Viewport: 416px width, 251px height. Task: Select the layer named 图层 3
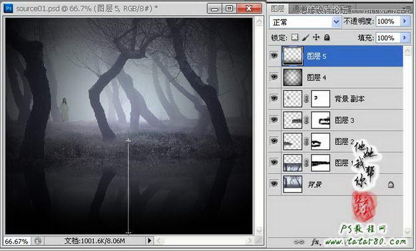click(344, 121)
